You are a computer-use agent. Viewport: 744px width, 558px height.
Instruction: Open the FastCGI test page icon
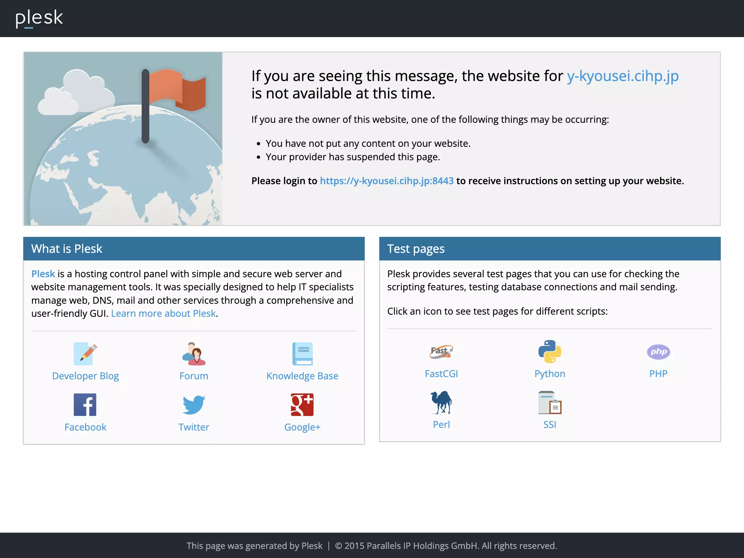click(441, 352)
